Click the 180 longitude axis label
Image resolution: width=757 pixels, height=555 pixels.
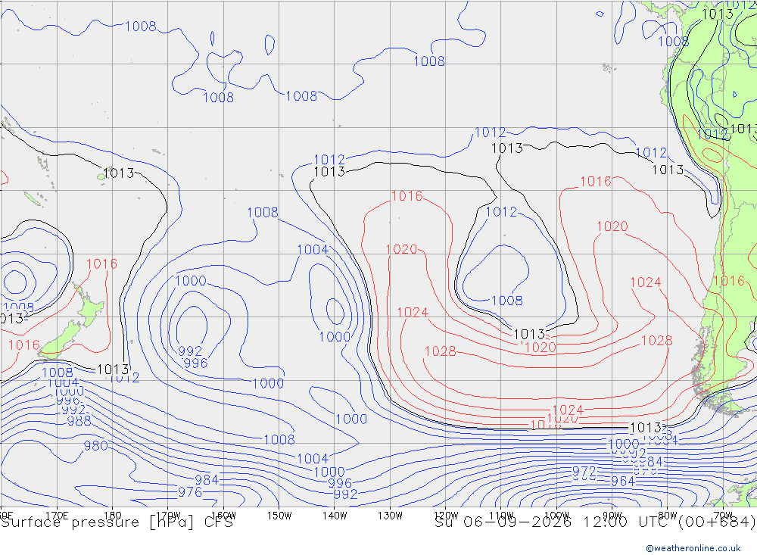112,516
